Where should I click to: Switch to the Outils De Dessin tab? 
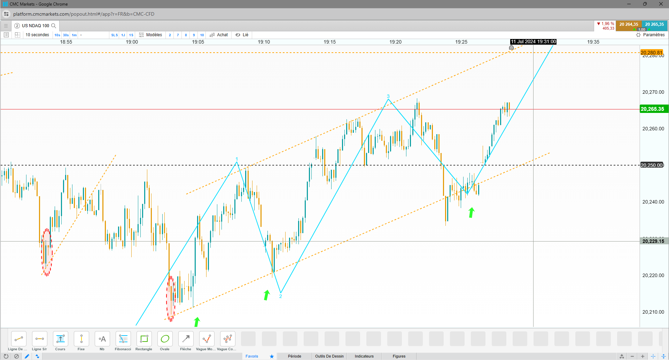tap(329, 356)
